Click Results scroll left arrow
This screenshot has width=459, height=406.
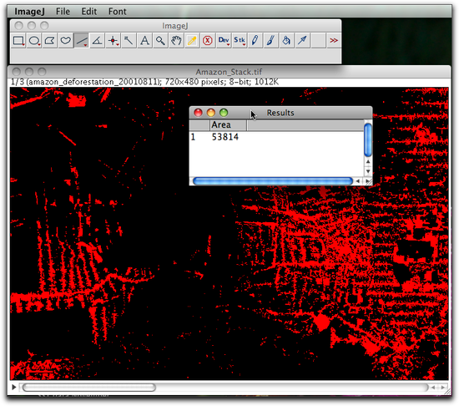coord(358,181)
